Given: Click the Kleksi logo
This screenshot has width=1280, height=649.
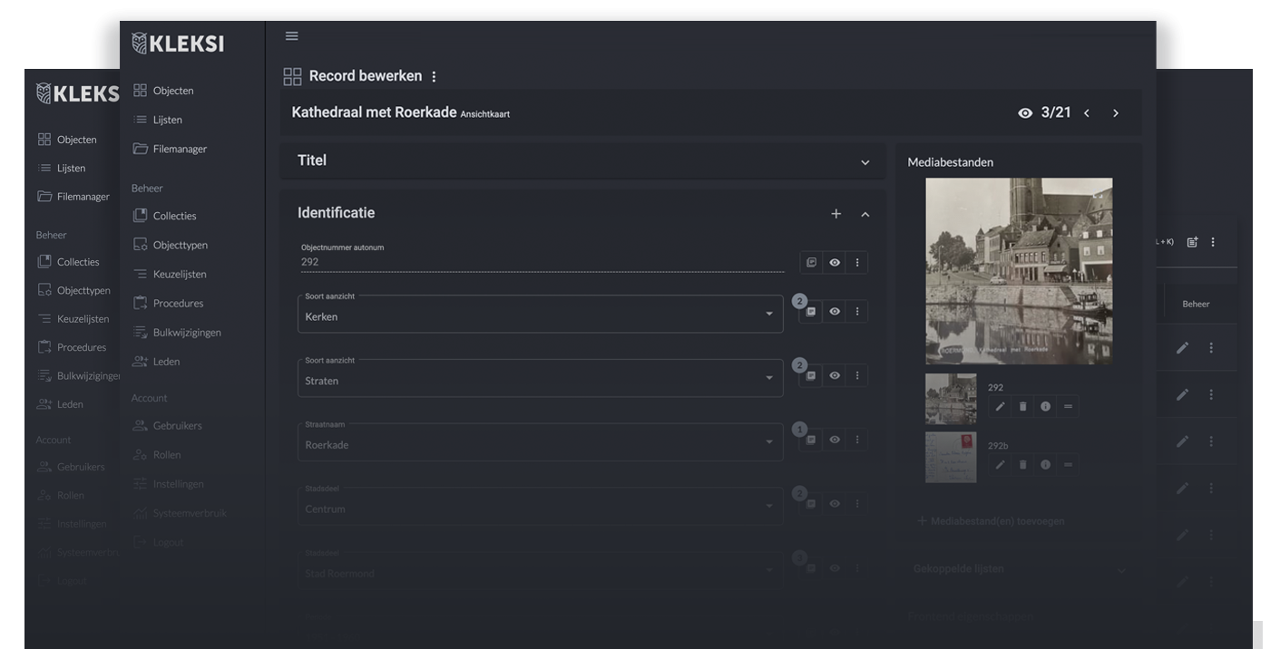Looking at the screenshot, I should [178, 44].
